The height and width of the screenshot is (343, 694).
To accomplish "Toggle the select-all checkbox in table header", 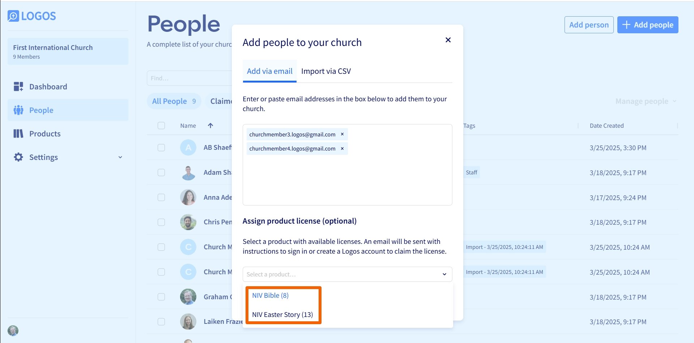I will pyautogui.click(x=161, y=126).
